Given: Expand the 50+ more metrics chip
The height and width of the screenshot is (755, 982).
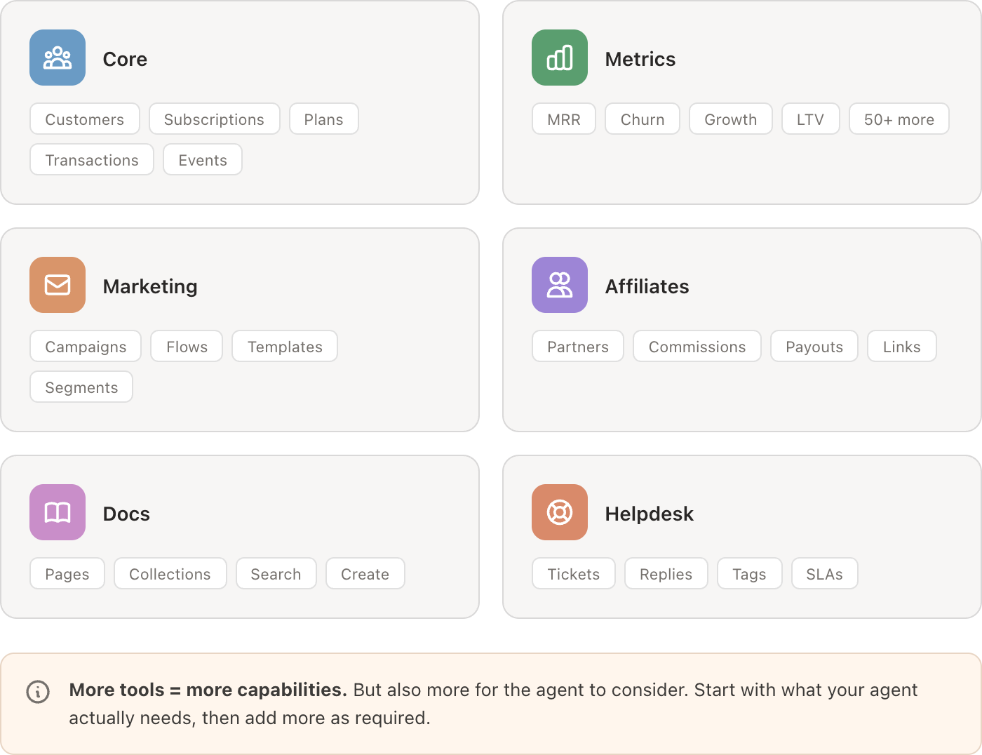Looking at the screenshot, I should coord(899,119).
